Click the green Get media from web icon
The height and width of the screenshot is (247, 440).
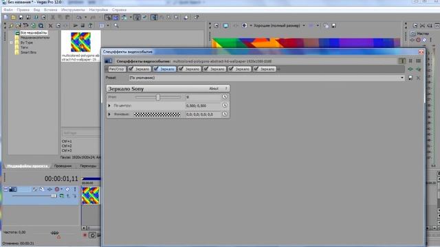[x=33, y=25]
